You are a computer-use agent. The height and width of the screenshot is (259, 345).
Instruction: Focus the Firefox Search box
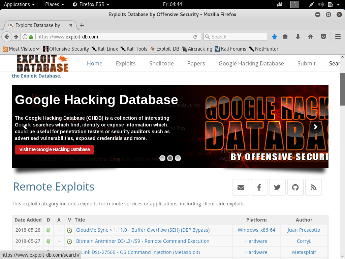[235, 37]
